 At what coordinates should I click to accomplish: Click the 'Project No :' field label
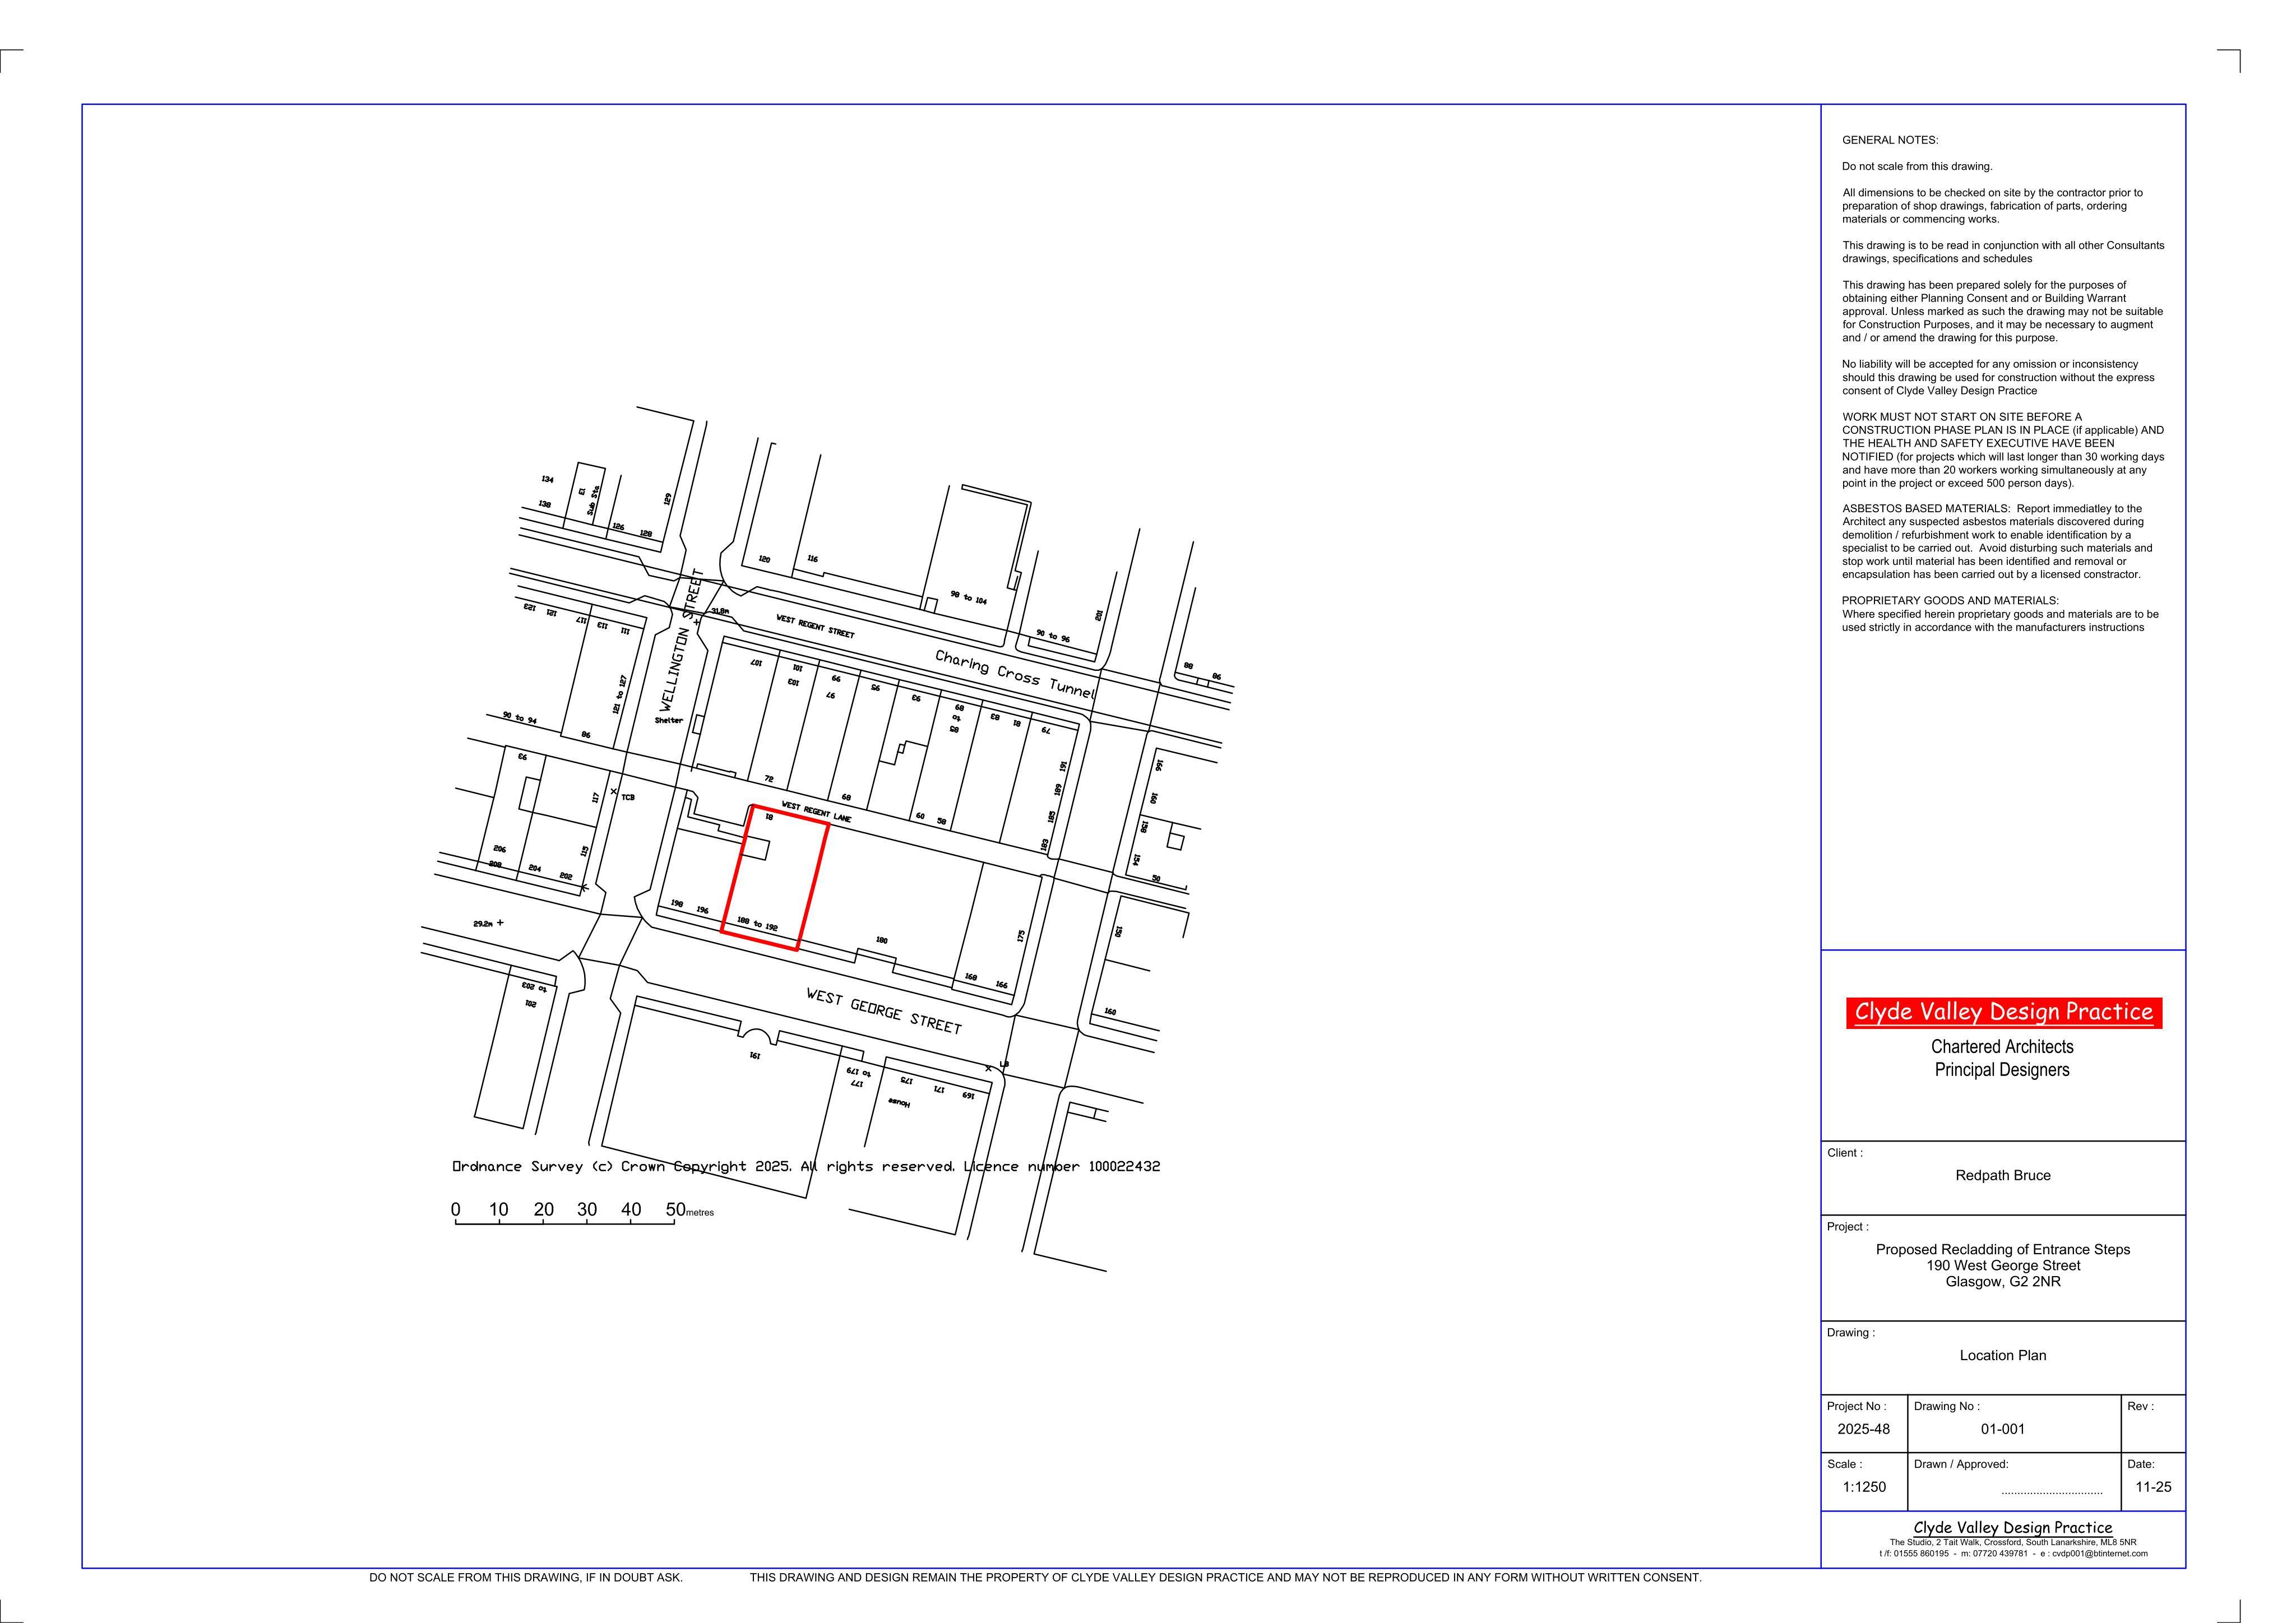coord(1856,1406)
